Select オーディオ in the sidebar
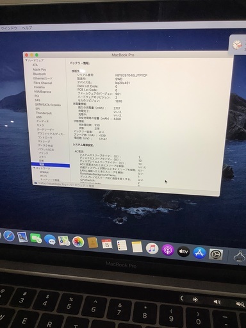The width and height of the screenshot is (246, 328). pyautogui.click(x=42, y=121)
